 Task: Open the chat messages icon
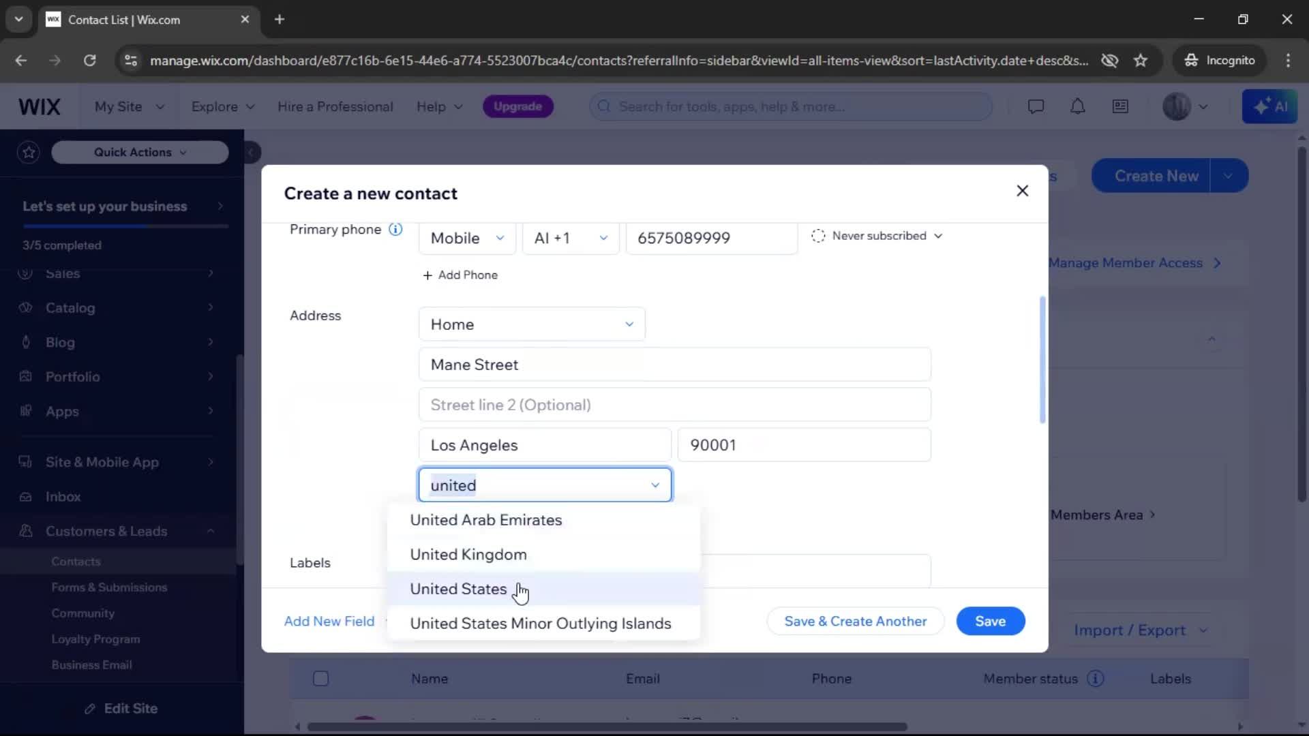[1036, 106]
